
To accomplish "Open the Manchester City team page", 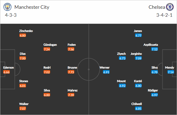I will (32, 7).
